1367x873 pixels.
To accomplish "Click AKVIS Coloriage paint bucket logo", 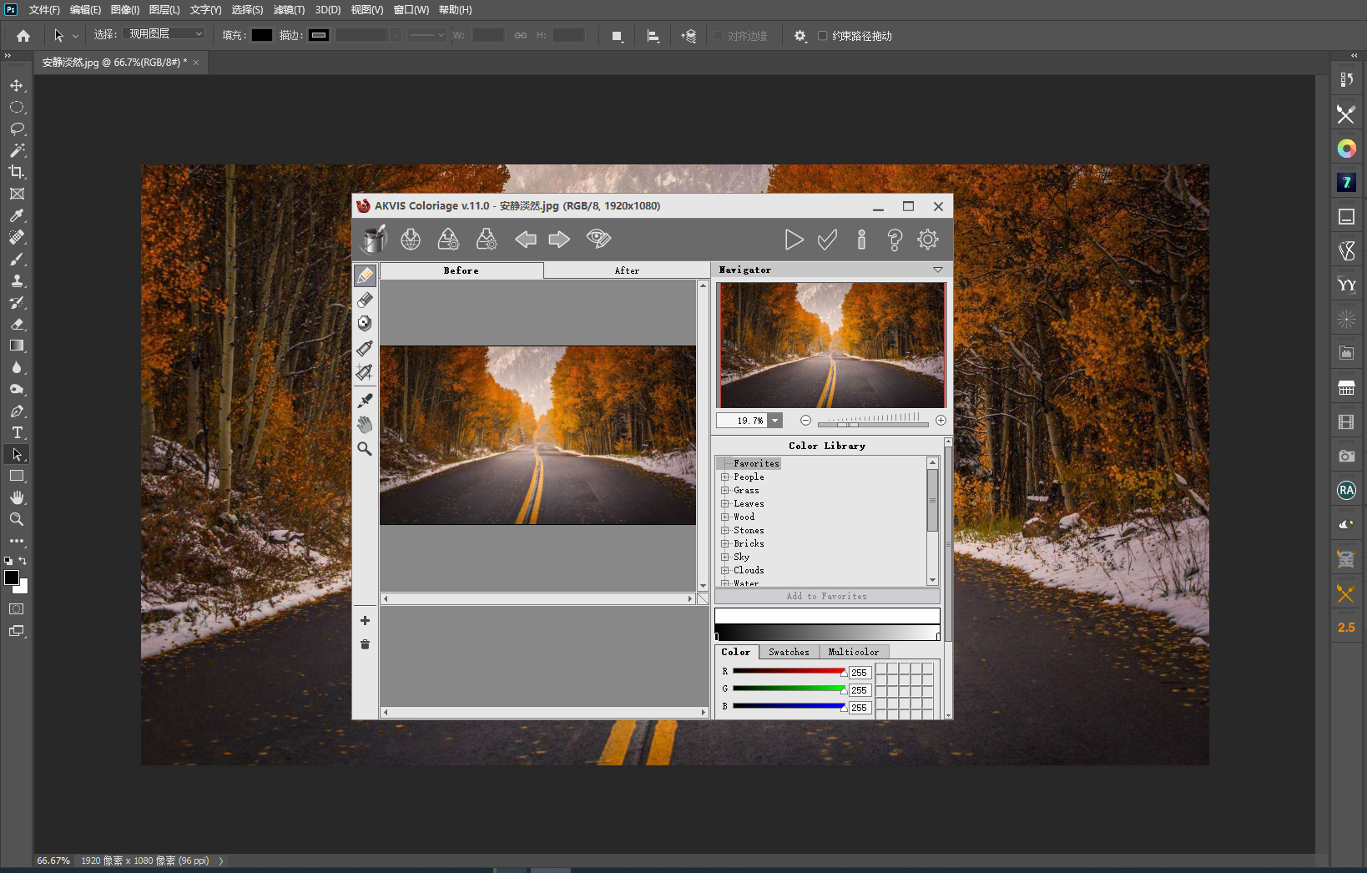I will (x=374, y=240).
